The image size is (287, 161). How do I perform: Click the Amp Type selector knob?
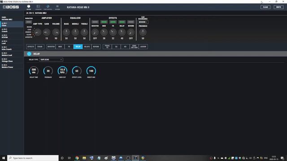coord(38,32)
